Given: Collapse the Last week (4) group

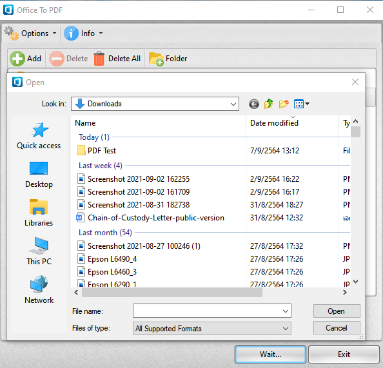Looking at the screenshot, I should click(101, 166).
